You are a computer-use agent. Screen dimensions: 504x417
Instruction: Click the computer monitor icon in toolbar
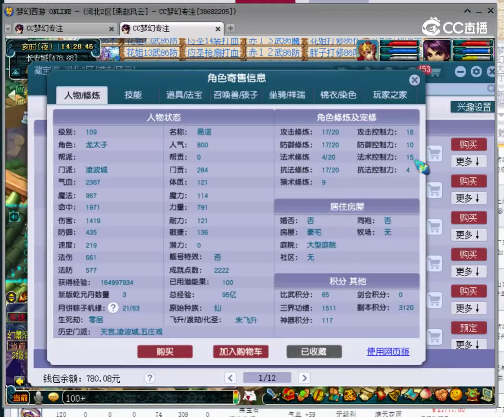click(x=487, y=395)
